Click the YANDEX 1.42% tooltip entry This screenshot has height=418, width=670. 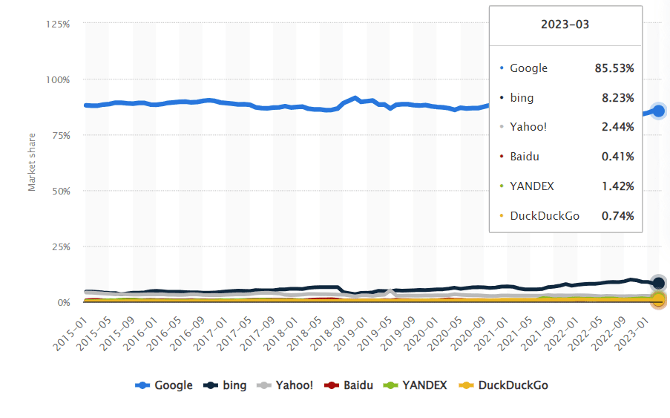coord(567,186)
